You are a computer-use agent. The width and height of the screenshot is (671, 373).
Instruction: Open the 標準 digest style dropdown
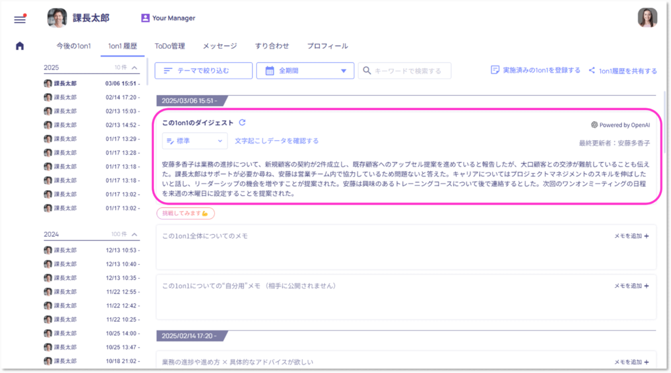(x=195, y=141)
